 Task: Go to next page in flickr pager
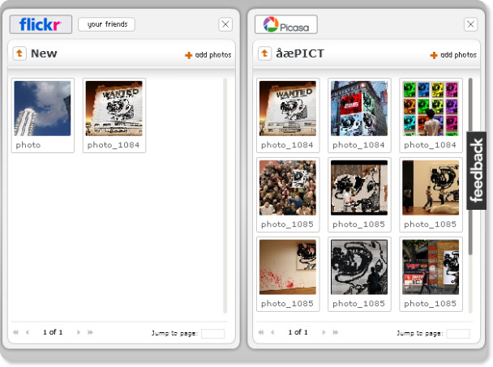point(79,332)
